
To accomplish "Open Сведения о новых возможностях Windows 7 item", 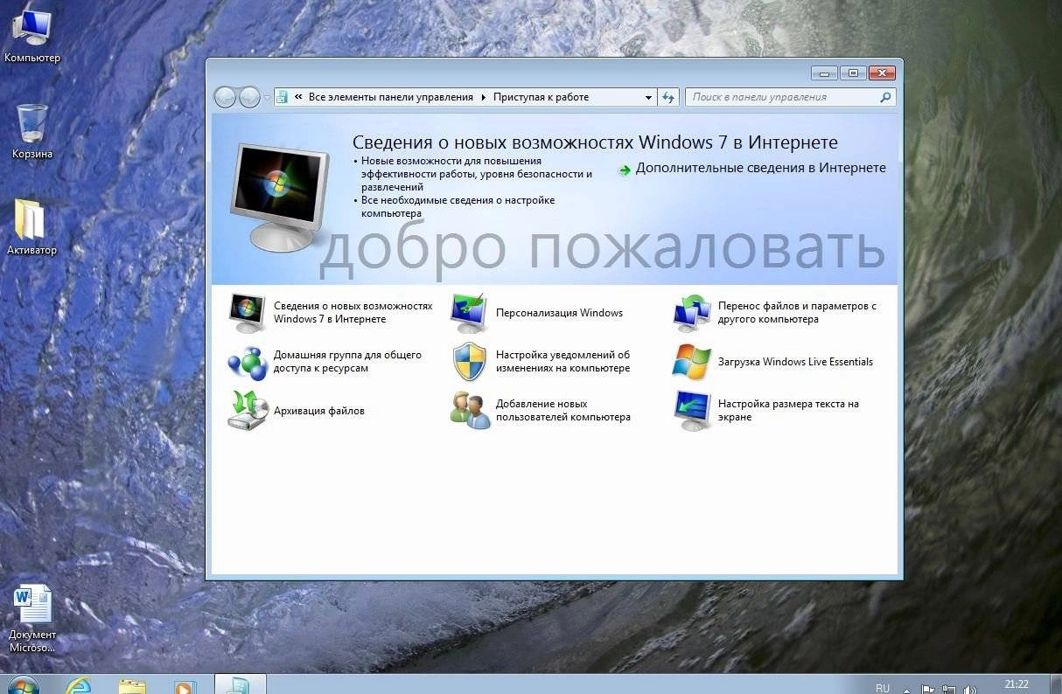I will 353,313.
